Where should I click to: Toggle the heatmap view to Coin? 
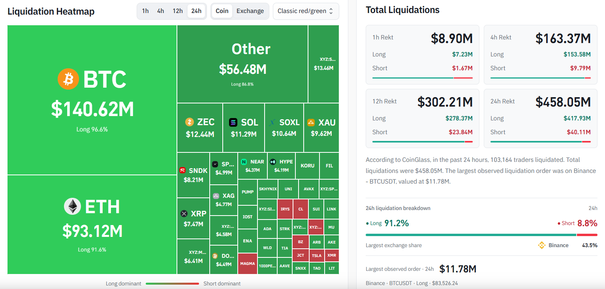(x=222, y=11)
